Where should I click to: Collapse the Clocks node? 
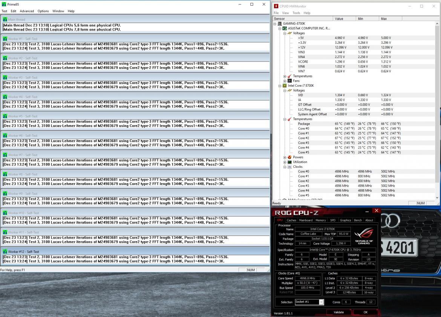[x=285, y=167]
